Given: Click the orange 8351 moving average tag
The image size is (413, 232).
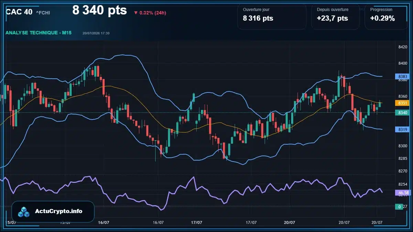Looking at the screenshot, I should point(402,103).
